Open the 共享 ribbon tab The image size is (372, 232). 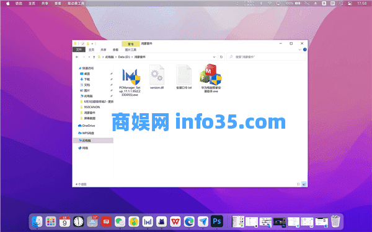(x=103, y=49)
